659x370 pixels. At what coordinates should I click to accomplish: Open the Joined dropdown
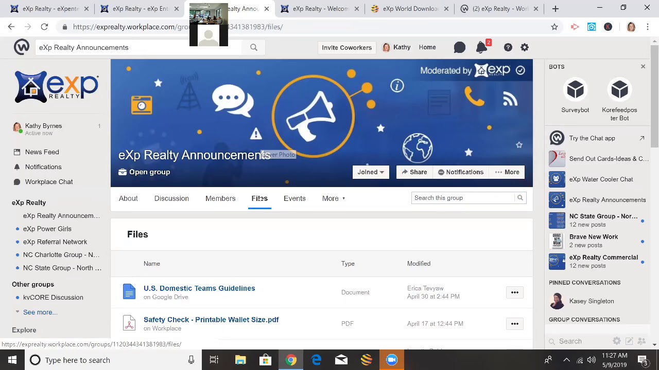click(371, 172)
